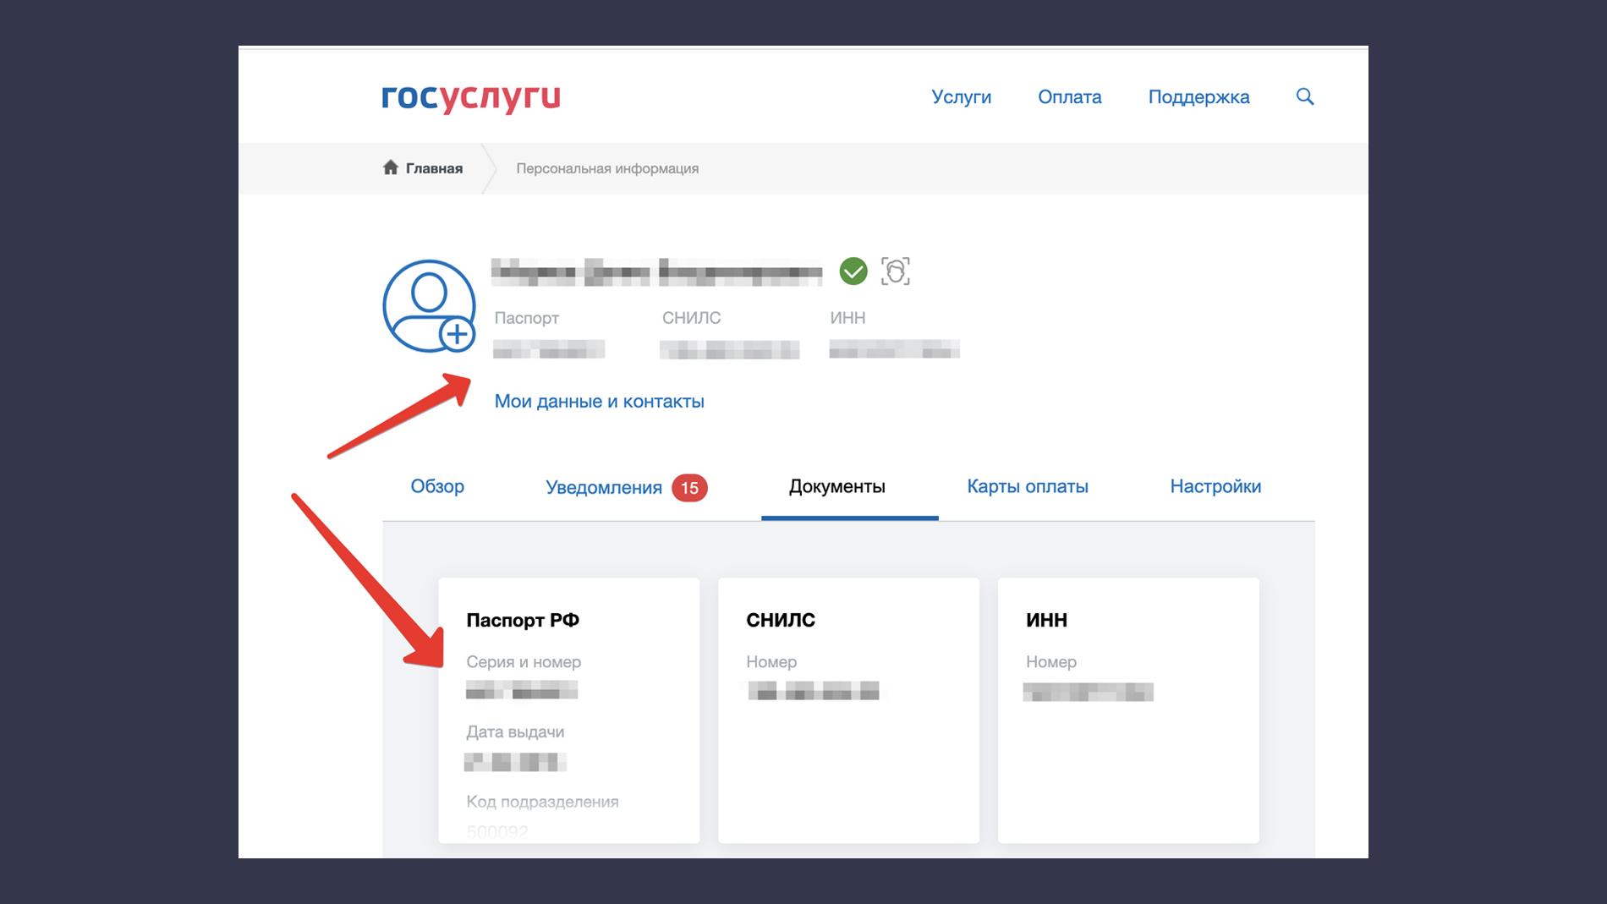The width and height of the screenshot is (1607, 904).
Task: Click the Паспорт label under the name
Action: tap(526, 318)
